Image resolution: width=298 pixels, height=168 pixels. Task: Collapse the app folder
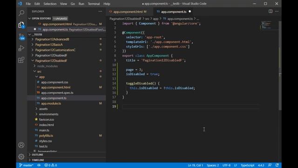[x=42, y=77]
